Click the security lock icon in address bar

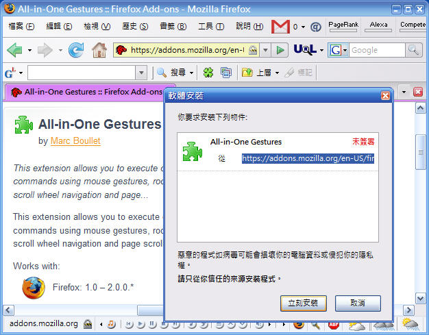[x=253, y=50]
